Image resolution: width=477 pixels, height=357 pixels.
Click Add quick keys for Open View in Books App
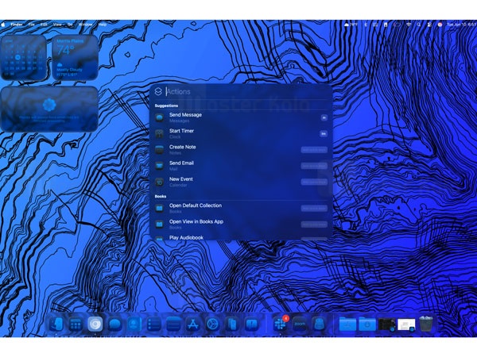[314, 225]
